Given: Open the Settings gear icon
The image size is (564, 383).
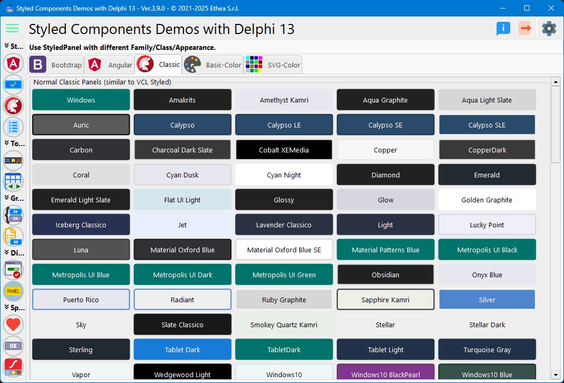Looking at the screenshot, I should (x=549, y=29).
